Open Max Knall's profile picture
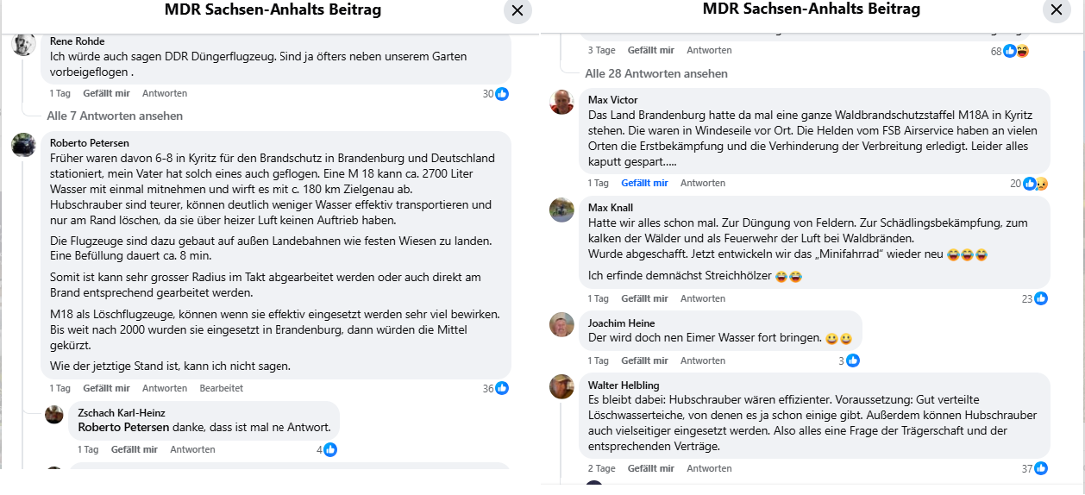This screenshot has height=495, width=1085. pos(562,210)
